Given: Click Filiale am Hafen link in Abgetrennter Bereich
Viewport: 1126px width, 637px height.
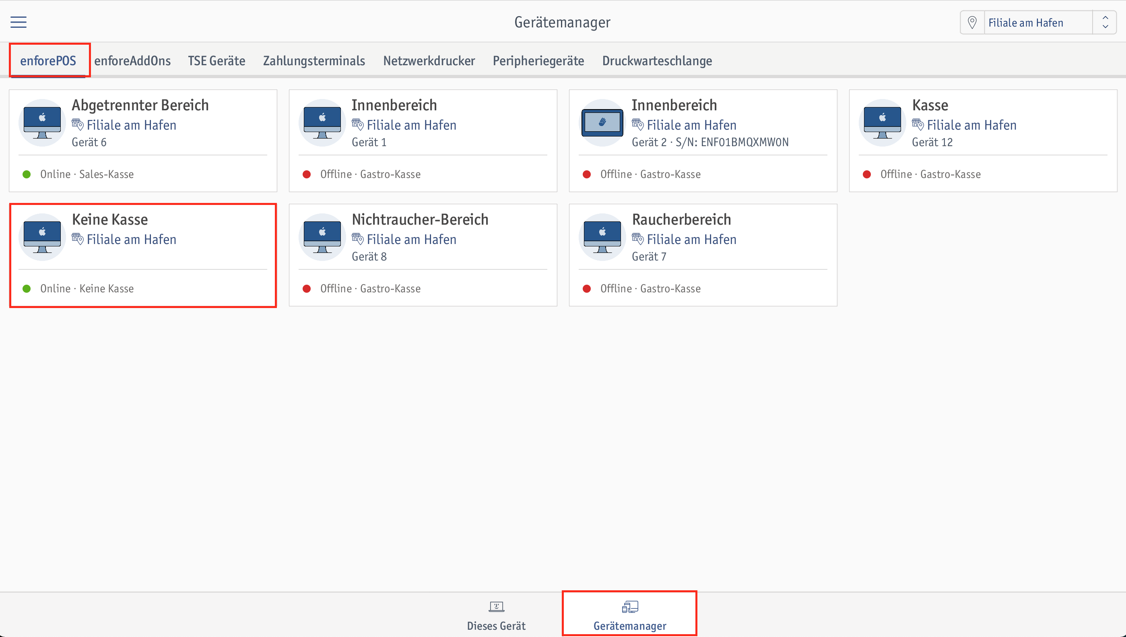Looking at the screenshot, I should (x=131, y=125).
